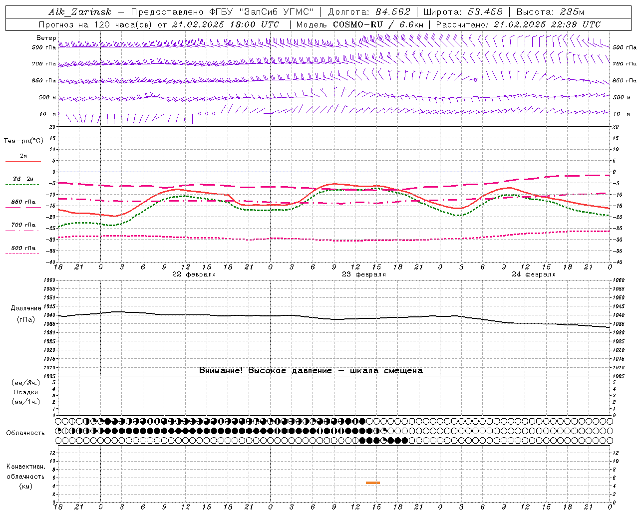The height and width of the screenshot is (511, 639).
Task: Click the warning "Внимание! Высокое давление – шкала смещена"
Action: pos(311,371)
